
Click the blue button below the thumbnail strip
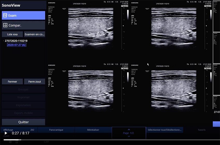[216, 124]
